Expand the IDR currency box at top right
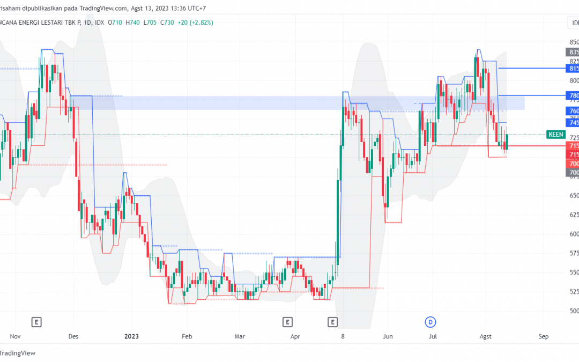This screenshot has width=579, height=362. coord(574,23)
